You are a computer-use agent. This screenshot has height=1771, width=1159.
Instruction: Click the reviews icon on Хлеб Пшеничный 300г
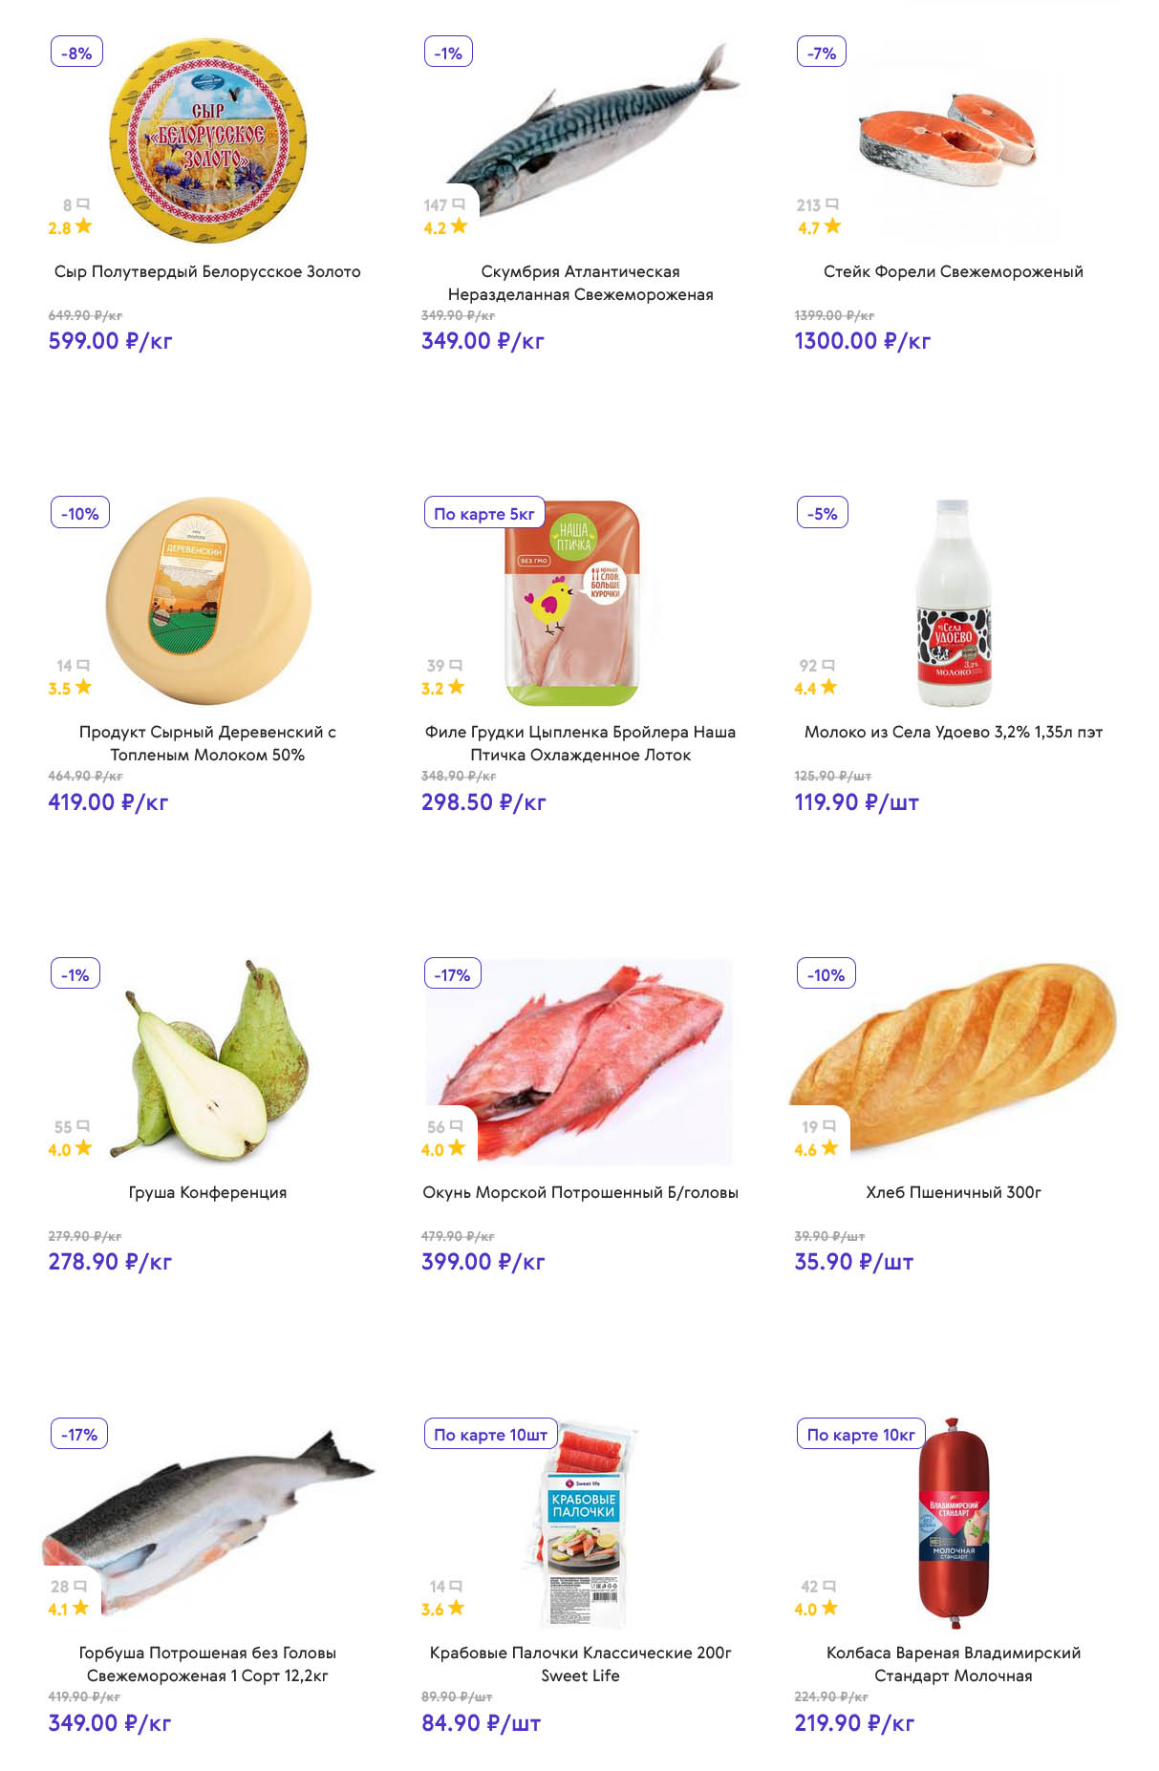click(x=829, y=1126)
